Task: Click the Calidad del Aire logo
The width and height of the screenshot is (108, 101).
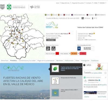Action: (35, 7)
